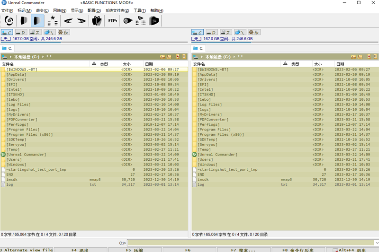The width and height of the screenshot is (379, 252).
Task: Expand the arrow after 本地磁盘 (C:) in left path bar
Action: pos(43,57)
